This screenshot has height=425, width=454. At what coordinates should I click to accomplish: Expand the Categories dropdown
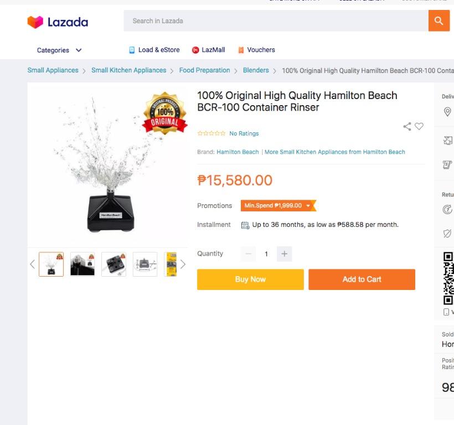click(59, 50)
